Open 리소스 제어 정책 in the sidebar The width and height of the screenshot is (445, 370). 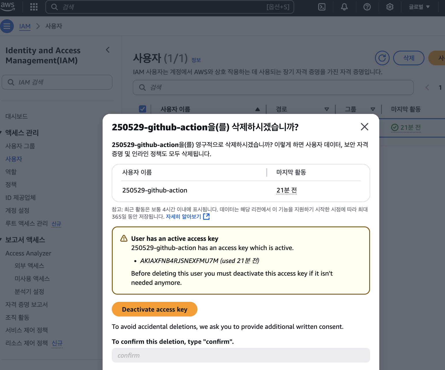tap(27, 343)
